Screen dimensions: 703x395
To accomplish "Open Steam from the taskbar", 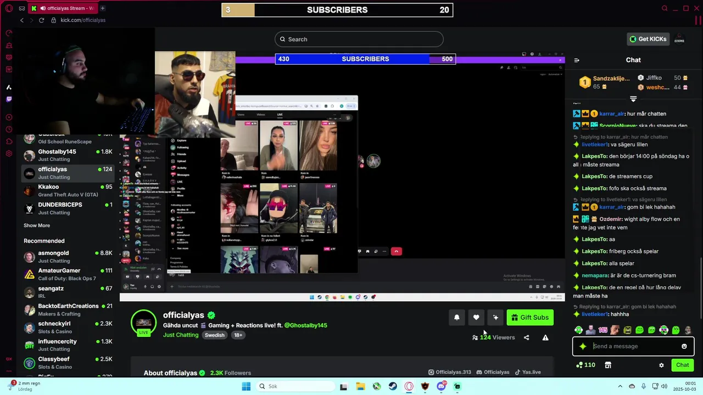I will [393, 386].
